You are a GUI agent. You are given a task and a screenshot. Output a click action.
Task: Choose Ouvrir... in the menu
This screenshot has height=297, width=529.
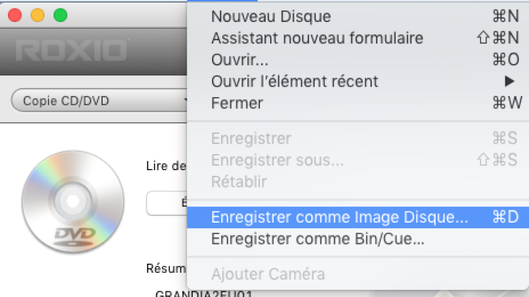click(x=358, y=60)
